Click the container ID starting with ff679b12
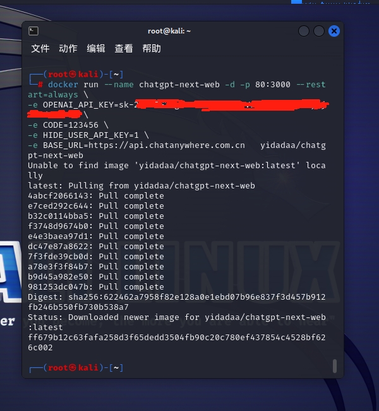Viewport: 379px width, 411px height. coord(177,342)
